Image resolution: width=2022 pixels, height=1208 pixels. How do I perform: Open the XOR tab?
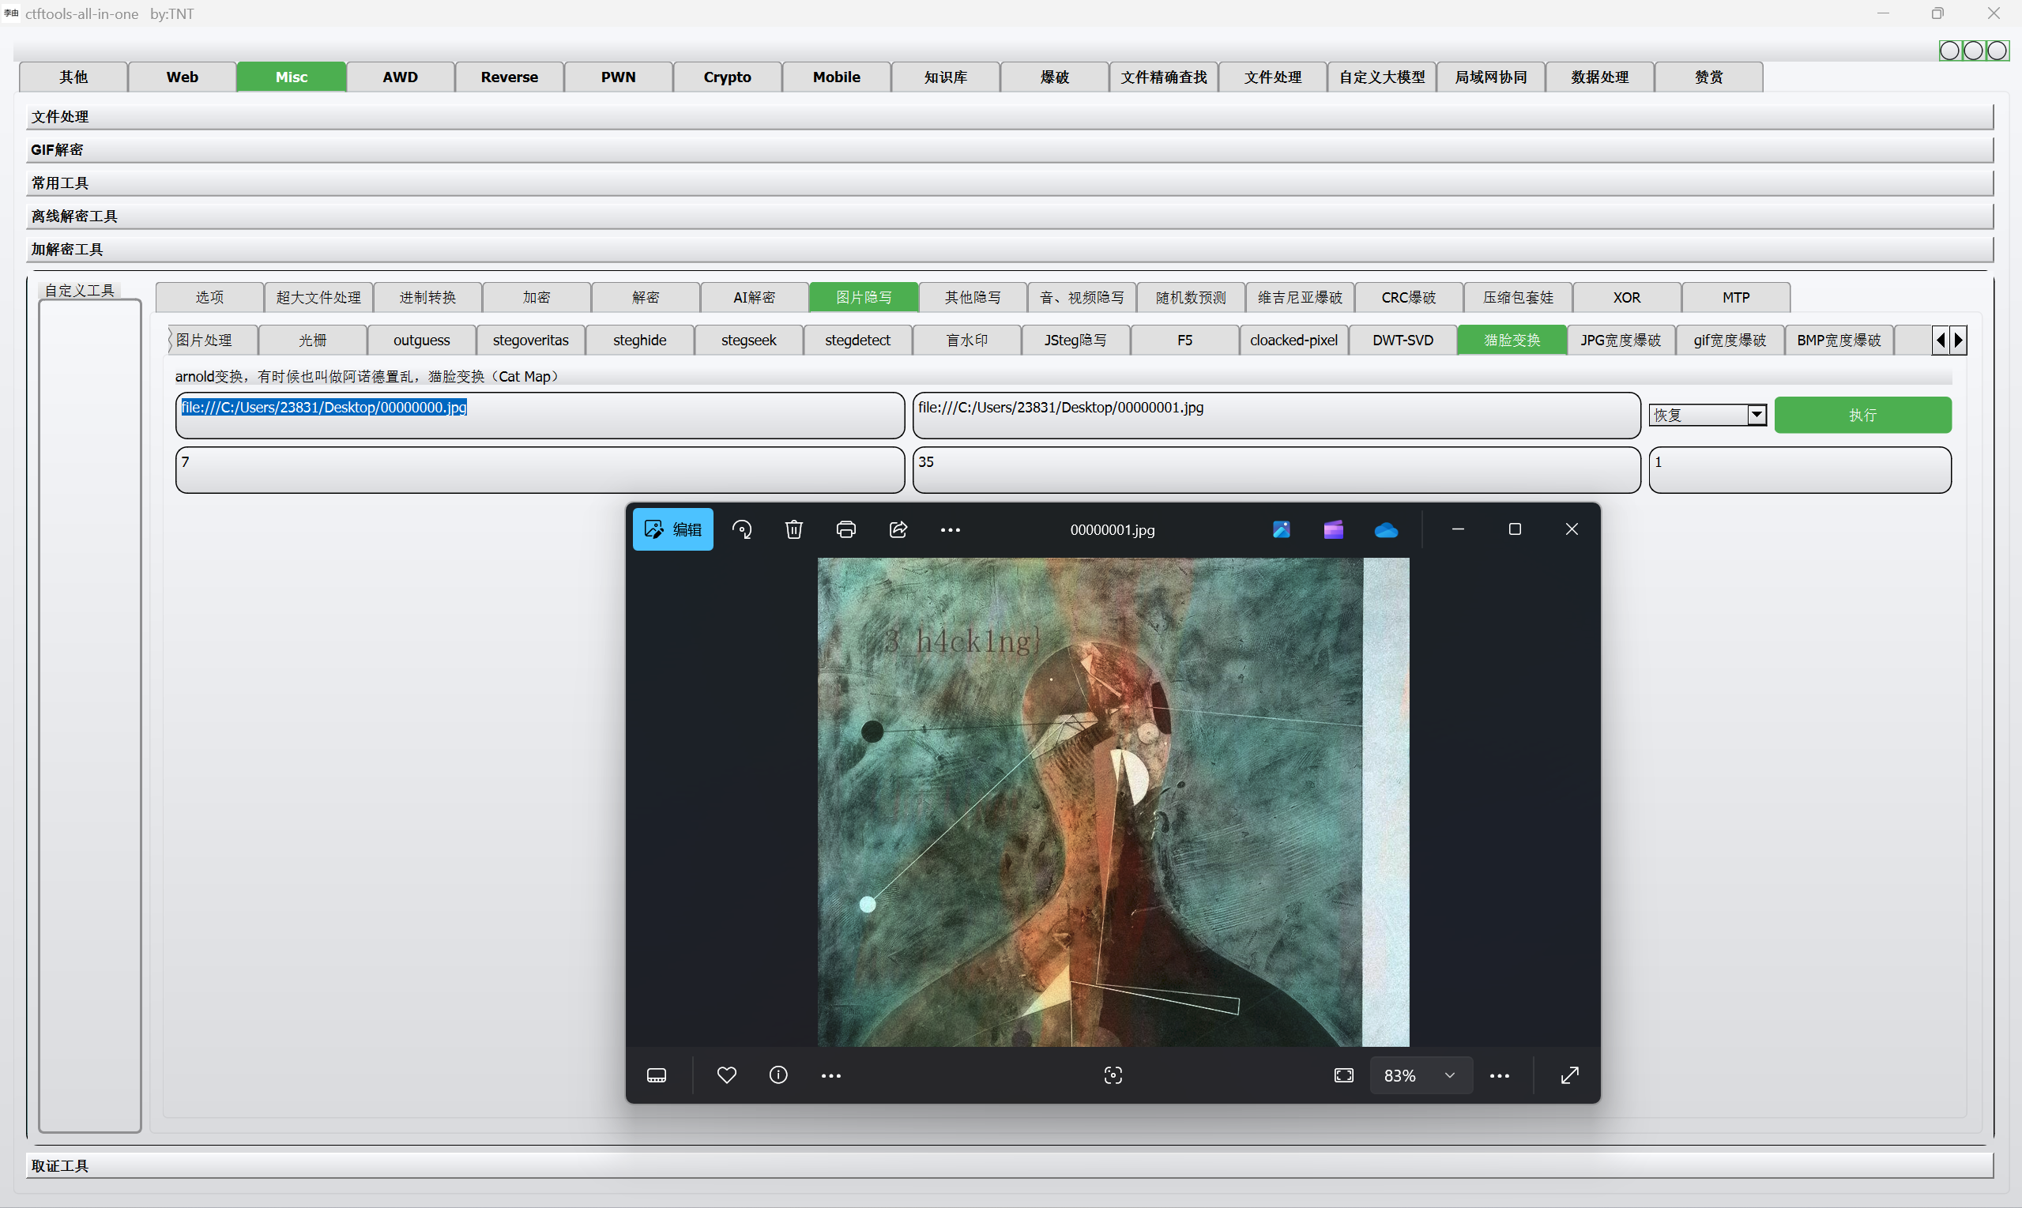click(x=1627, y=298)
